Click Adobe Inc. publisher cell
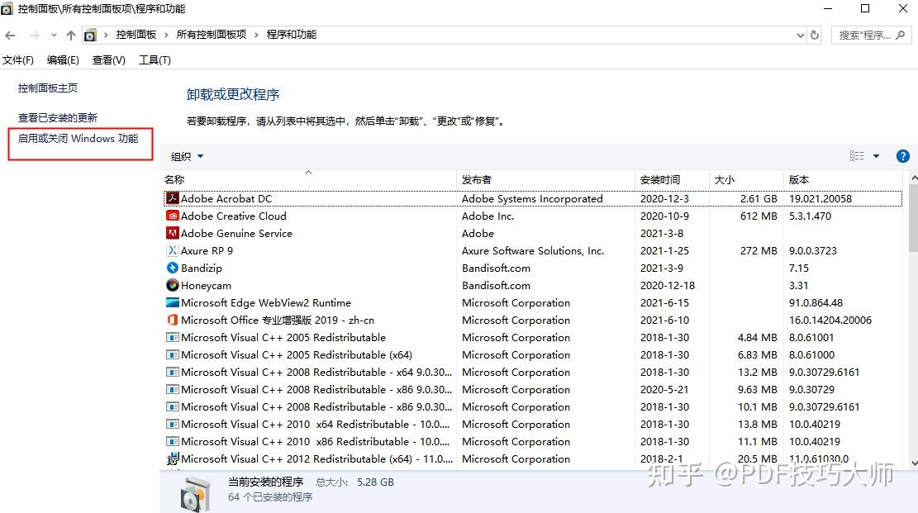 coord(488,216)
